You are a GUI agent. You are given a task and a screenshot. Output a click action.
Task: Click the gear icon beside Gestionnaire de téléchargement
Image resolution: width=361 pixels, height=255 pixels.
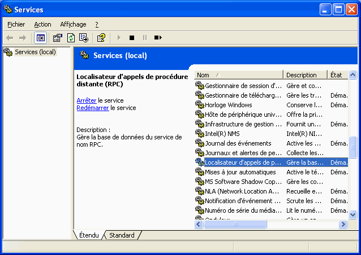tap(200, 95)
